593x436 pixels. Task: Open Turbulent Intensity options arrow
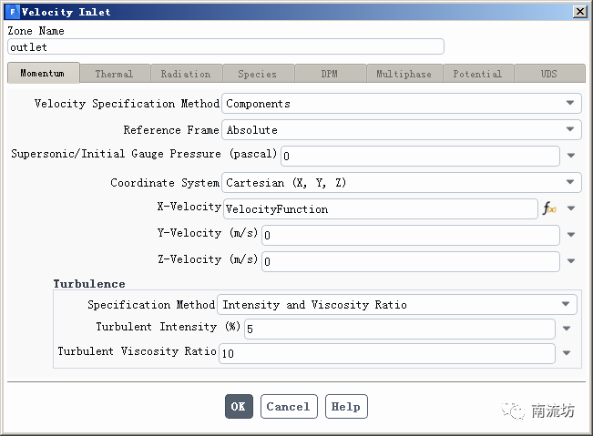coord(567,329)
